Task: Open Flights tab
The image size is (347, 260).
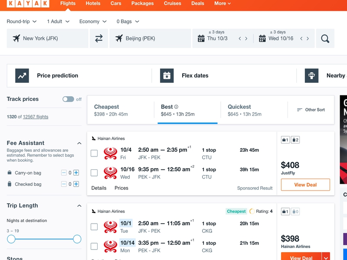Action: [x=68, y=3]
